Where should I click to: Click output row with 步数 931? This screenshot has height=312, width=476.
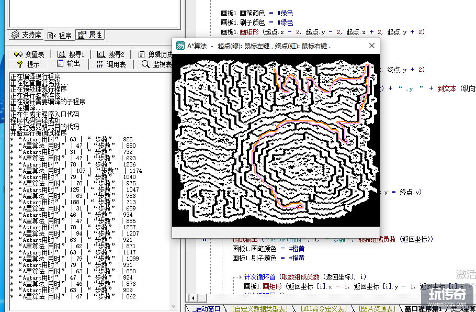point(72,265)
